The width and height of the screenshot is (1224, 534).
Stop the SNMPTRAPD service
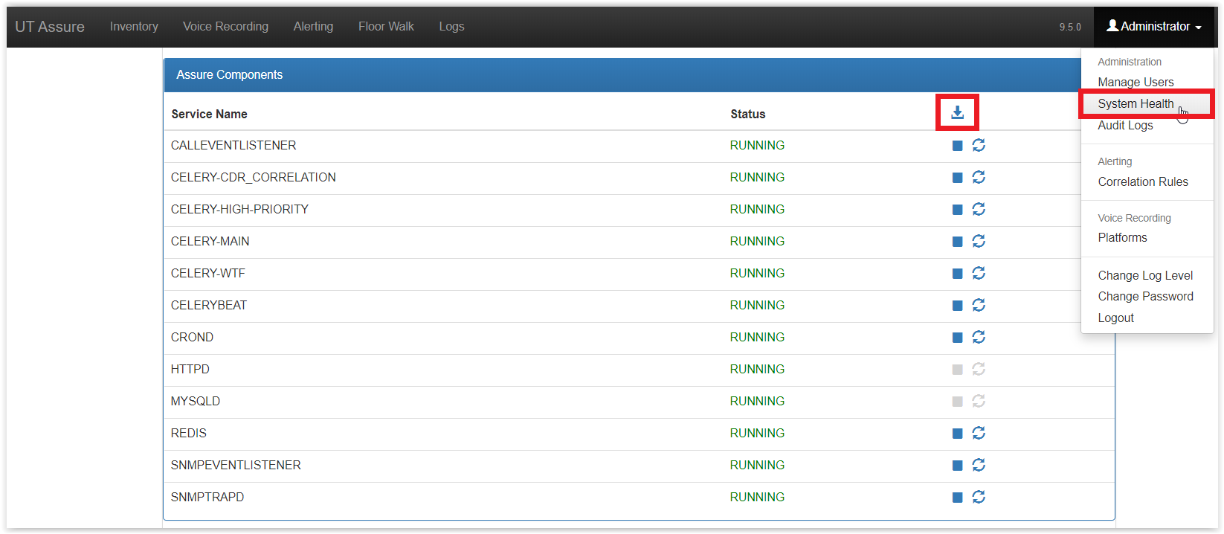point(958,498)
